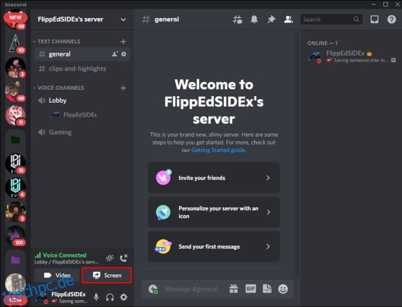Open edit channel gear for general
Screen dimensions: 402x307
(124, 54)
